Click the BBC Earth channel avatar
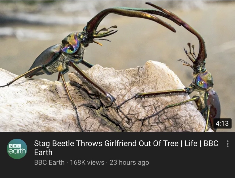The image size is (235, 178). click(x=17, y=149)
